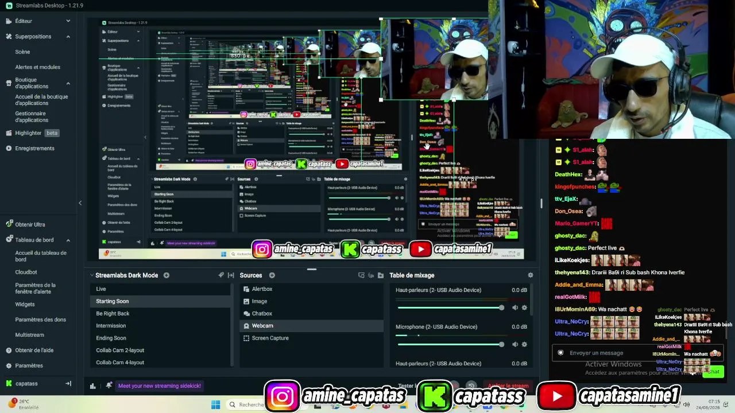Open Widgets in the sidebar
This screenshot has width=735, height=413.
25,305
